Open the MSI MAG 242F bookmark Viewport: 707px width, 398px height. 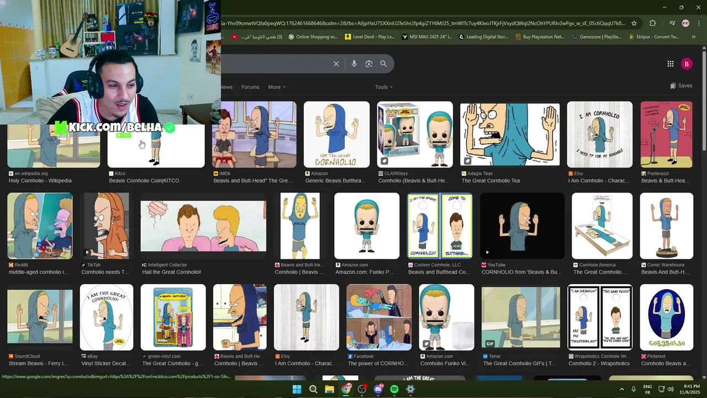(426, 37)
